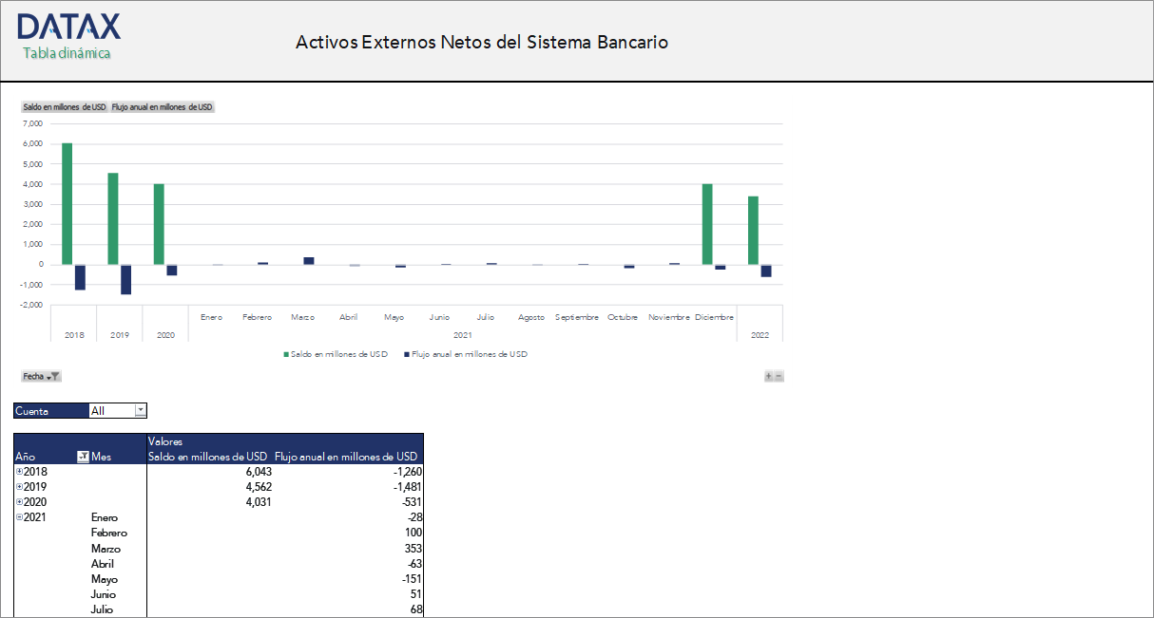Screen dimensions: 1154x618
Task: Open the Fecha field filter icon below the chart
Action: 54,376
